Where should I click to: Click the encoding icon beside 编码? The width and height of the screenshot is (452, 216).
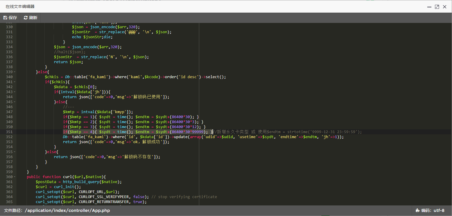click(x=417, y=210)
